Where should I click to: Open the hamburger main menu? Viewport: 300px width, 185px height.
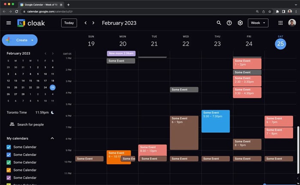point(9,23)
